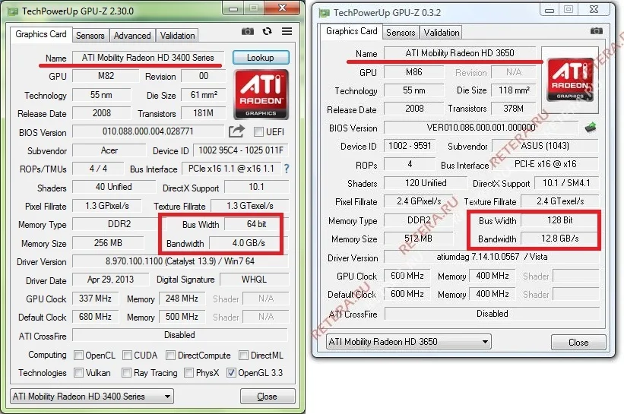624x414 pixels.
Task: Toggle the Ray Tracing checkbox
Action: coord(127,373)
